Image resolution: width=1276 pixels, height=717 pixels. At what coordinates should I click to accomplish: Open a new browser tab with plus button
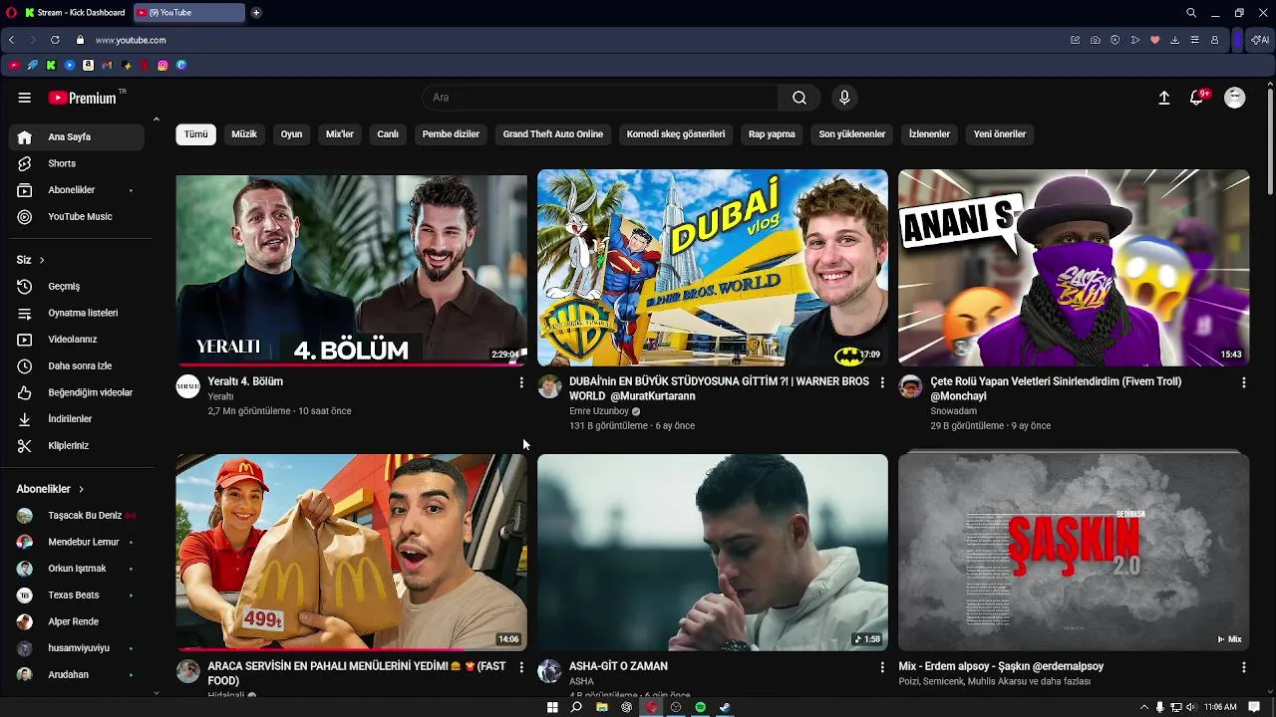(256, 13)
